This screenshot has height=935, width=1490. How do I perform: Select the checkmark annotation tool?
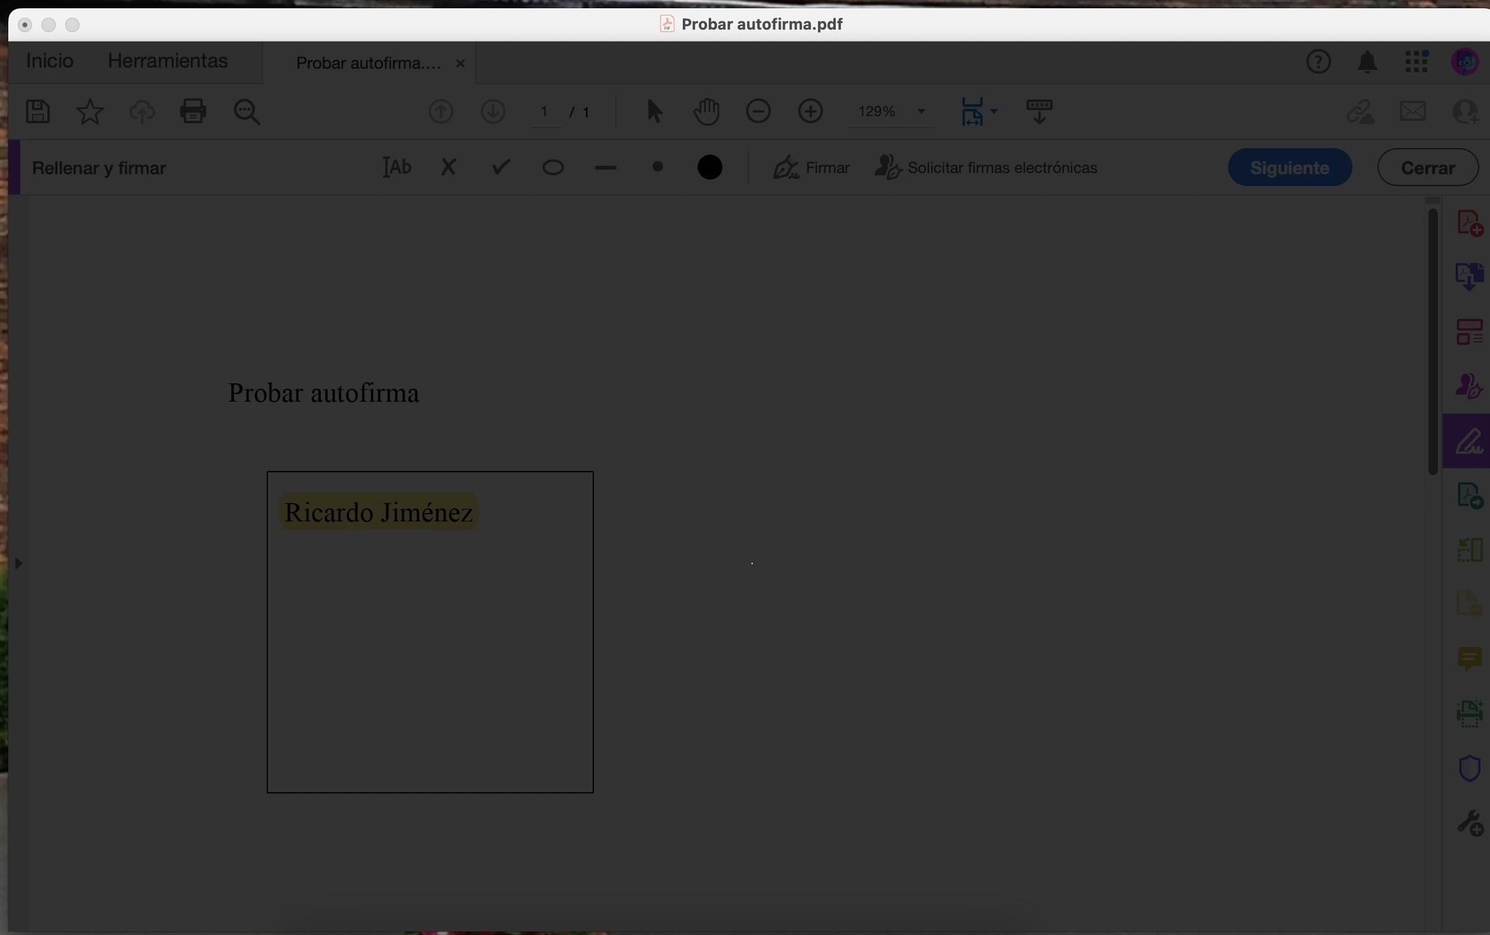tap(501, 168)
